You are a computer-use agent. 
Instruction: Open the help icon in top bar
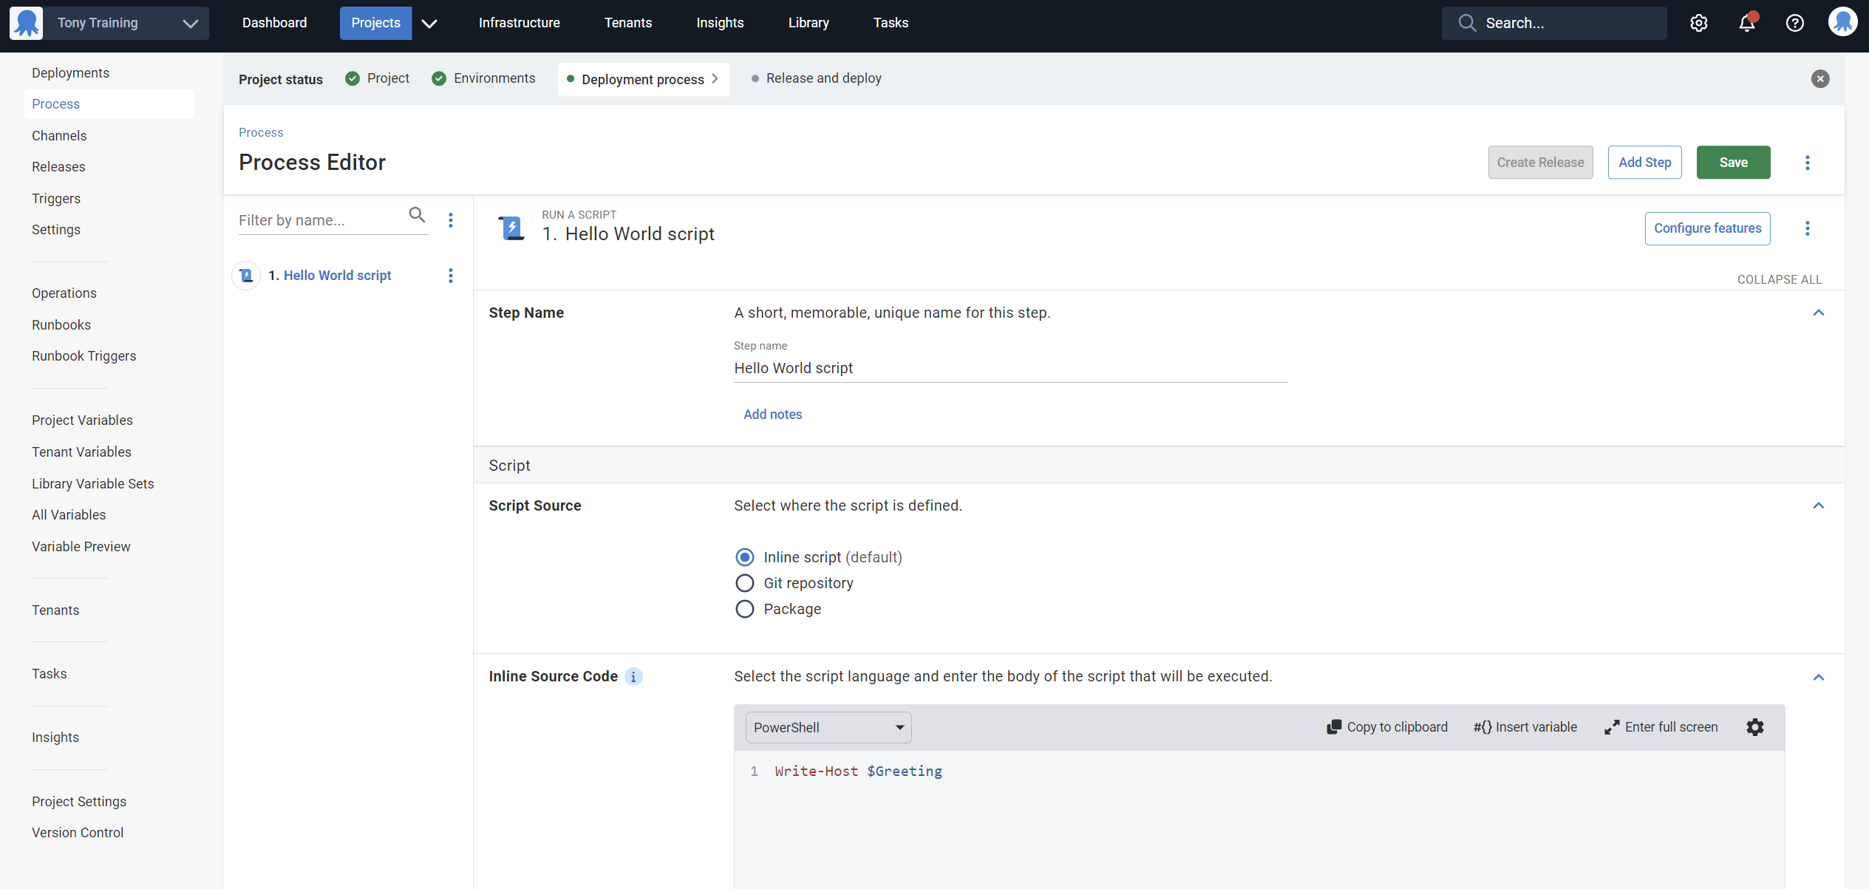pos(1794,23)
